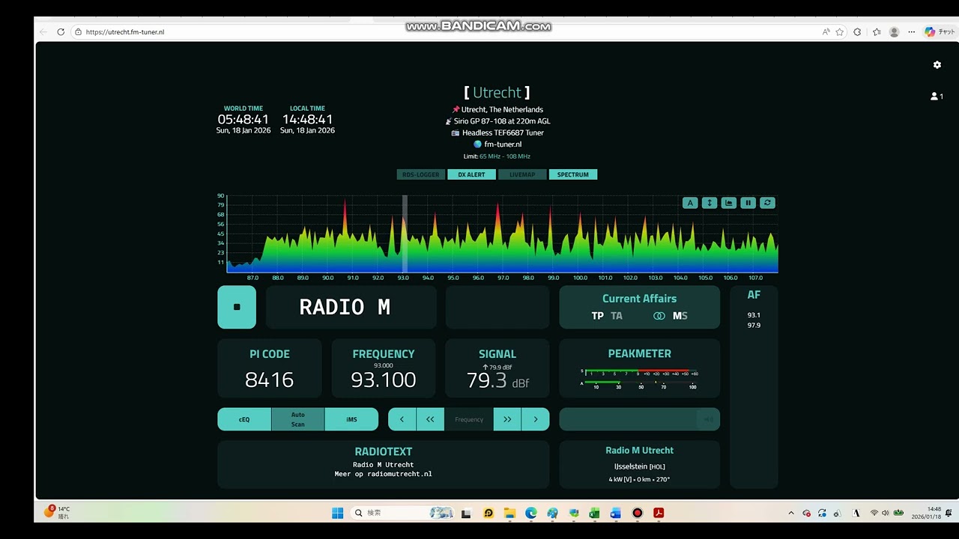Click the vertical scale arrows spectrum button
The height and width of the screenshot is (539, 959).
[x=710, y=203]
